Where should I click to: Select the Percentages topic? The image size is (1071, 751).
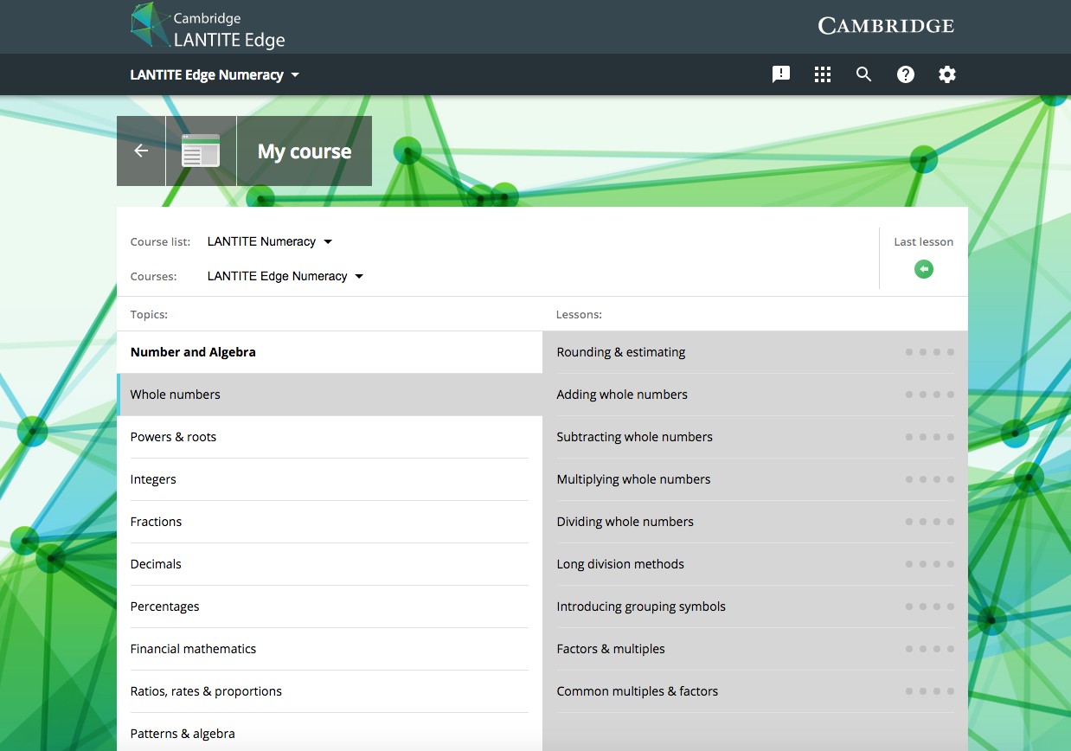click(x=330, y=607)
